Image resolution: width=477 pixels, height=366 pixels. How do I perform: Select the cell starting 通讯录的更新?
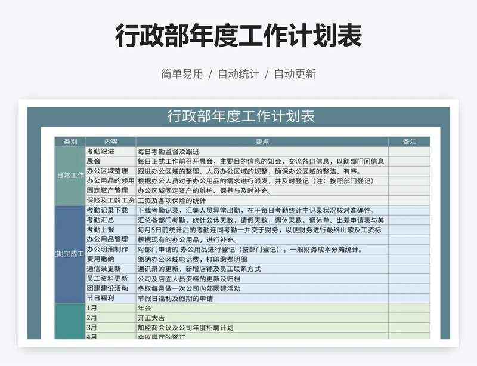tap(262, 269)
